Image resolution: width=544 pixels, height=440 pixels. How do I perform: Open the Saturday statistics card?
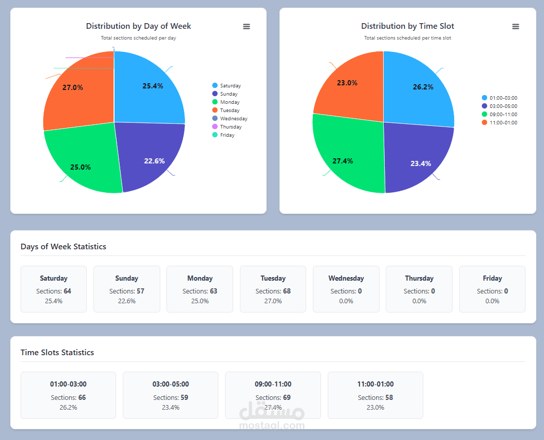click(53, 289)
